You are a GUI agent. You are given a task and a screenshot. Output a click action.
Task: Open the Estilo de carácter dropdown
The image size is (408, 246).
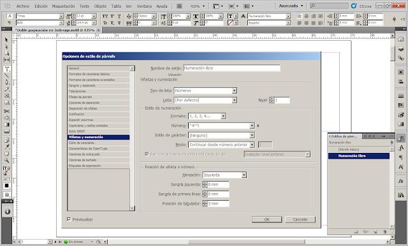(x=221, y=136)
